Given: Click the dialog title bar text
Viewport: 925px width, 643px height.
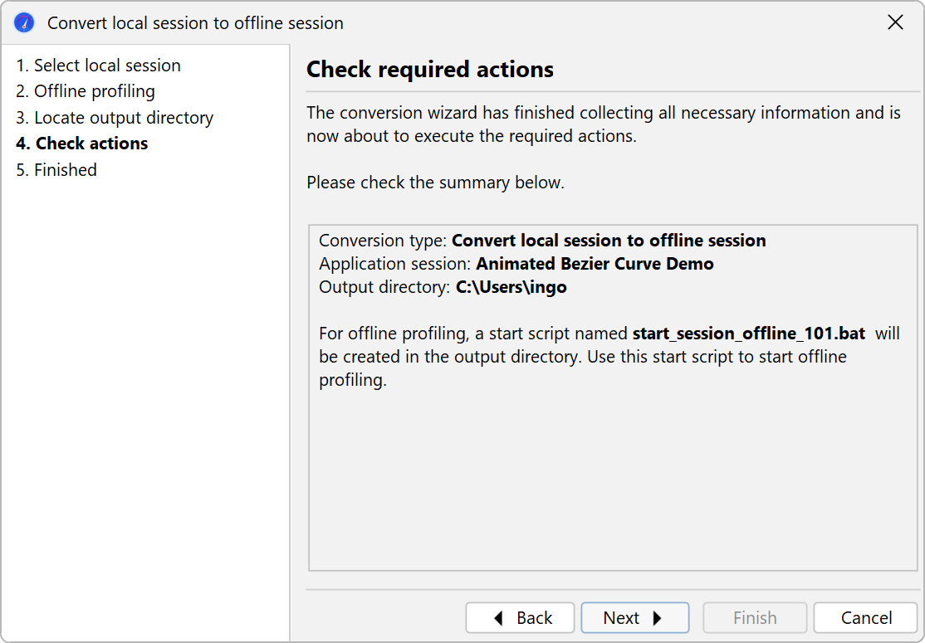Looking at the screenshot, I should coord(195,23).
